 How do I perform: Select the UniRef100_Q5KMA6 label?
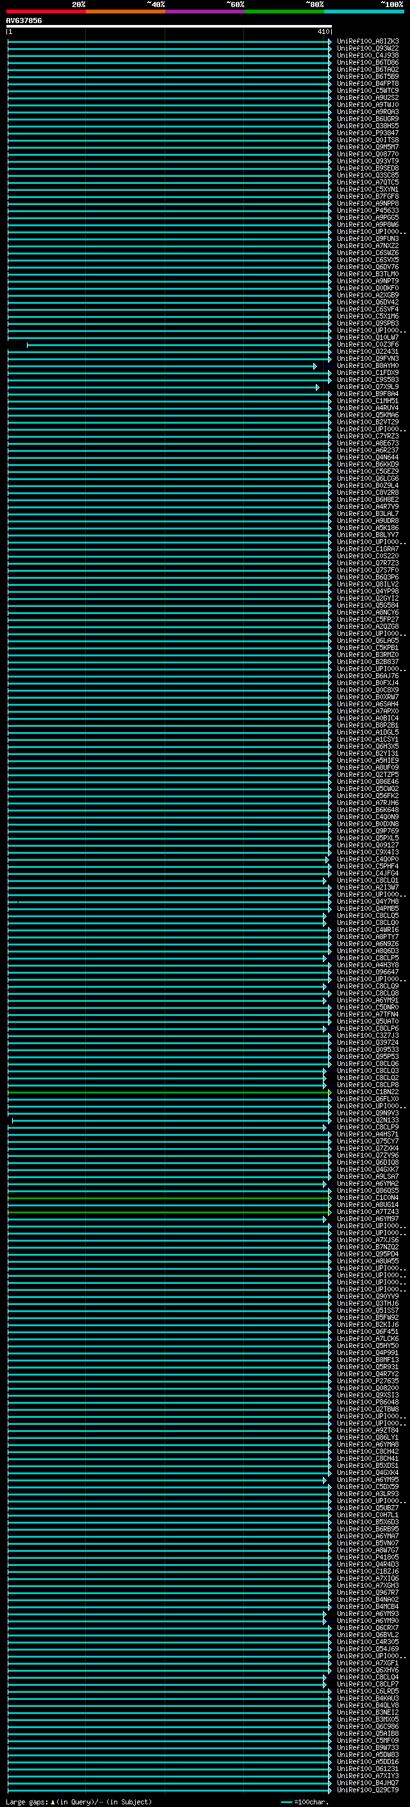[x=367, y=415]
